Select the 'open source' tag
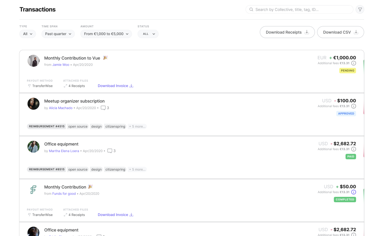The width and height of the screenshot is (383, 236). (x=78, y=126)
